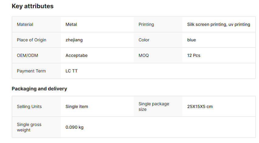Click the Metal material value
The width and height of the screenshot is (259, 143).
(x=71, y=24)
